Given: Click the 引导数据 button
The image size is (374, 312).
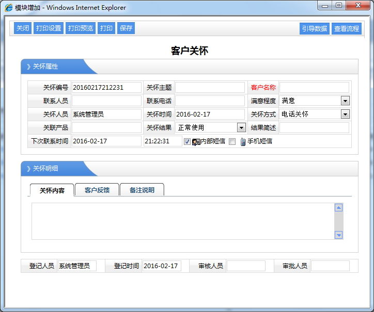Looking at the screenshot, I should 314,29.
